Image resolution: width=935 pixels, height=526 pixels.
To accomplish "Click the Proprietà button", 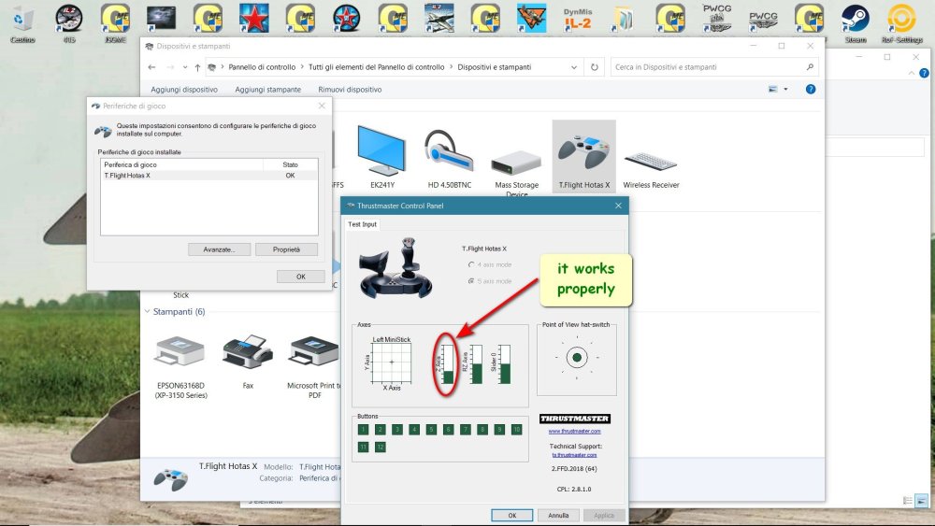I will click(286, 249).
